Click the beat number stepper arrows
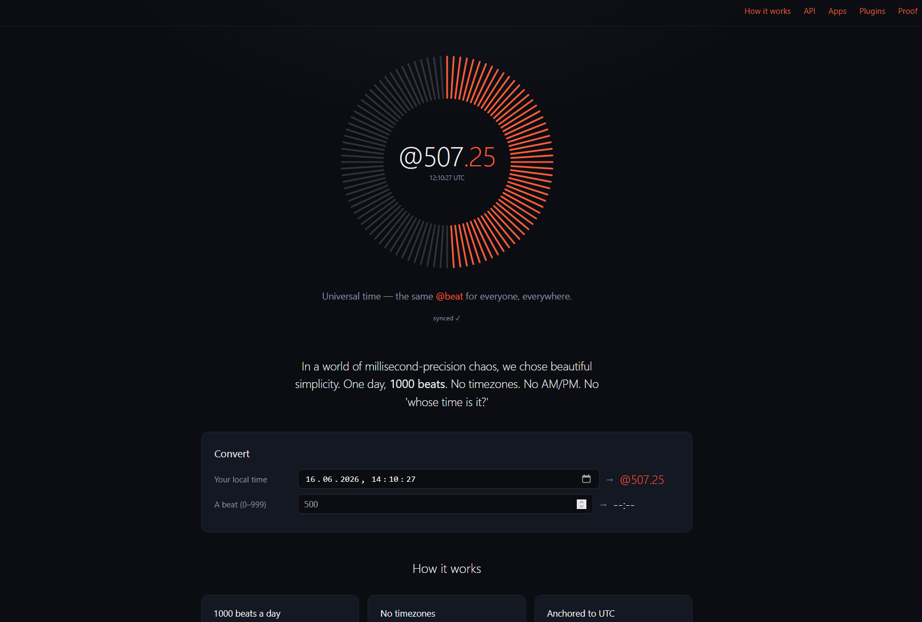The image size is (922, 622). 582,504
